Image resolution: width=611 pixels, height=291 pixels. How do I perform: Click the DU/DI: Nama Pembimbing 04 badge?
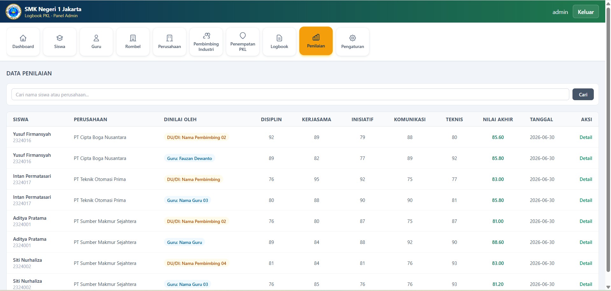click(x=196, y=263)
